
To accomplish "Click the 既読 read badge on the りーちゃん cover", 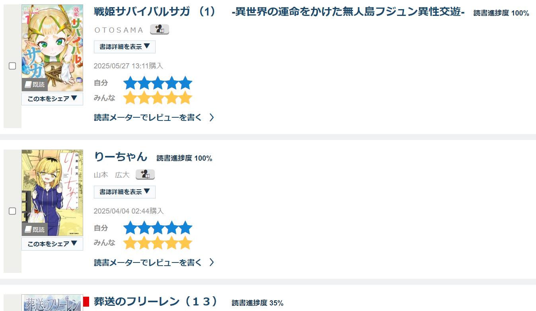I will click(35, 229).
